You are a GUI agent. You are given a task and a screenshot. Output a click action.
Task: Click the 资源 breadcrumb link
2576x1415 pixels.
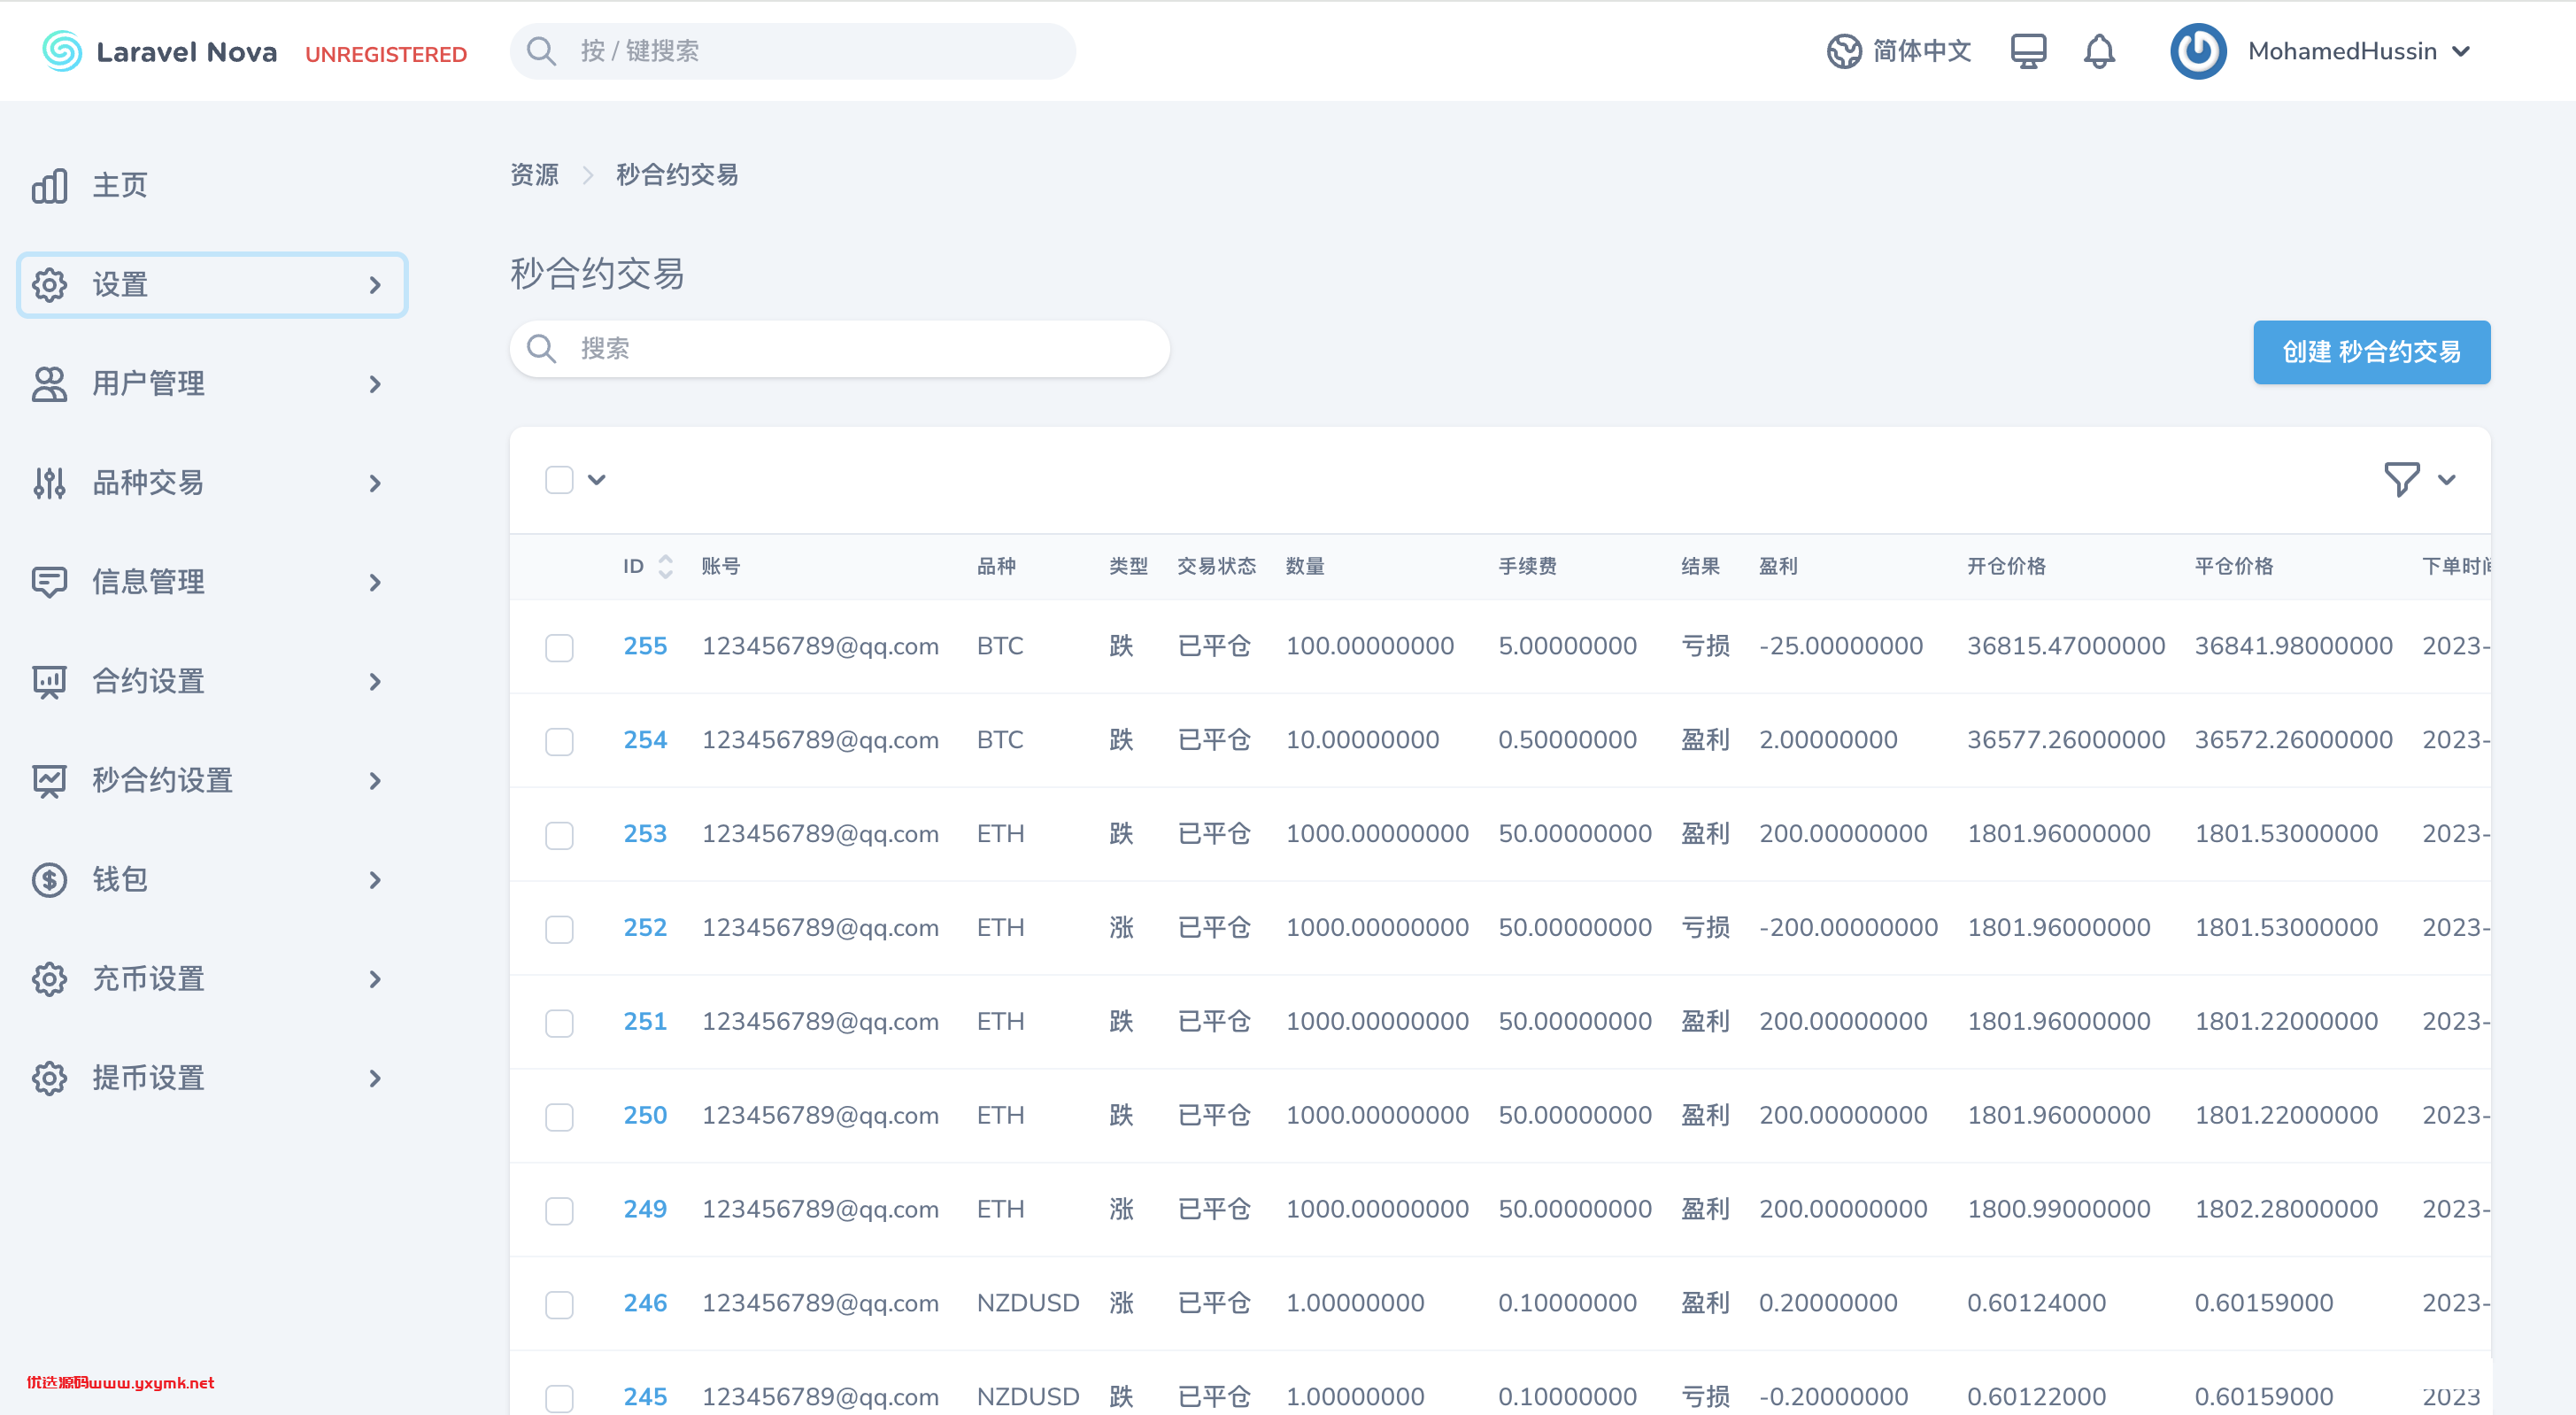534,175
